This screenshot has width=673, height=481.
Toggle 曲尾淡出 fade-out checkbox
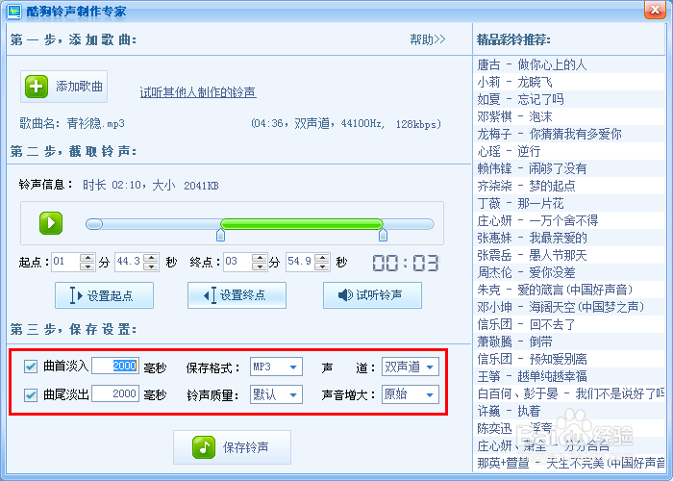click(x=31, y=394)
